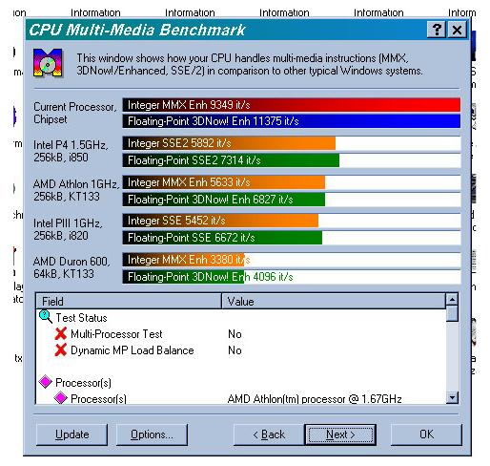Click the Current Processor, Chipset label
Viewport: 490px width, 466px height.
click(75, 113)
